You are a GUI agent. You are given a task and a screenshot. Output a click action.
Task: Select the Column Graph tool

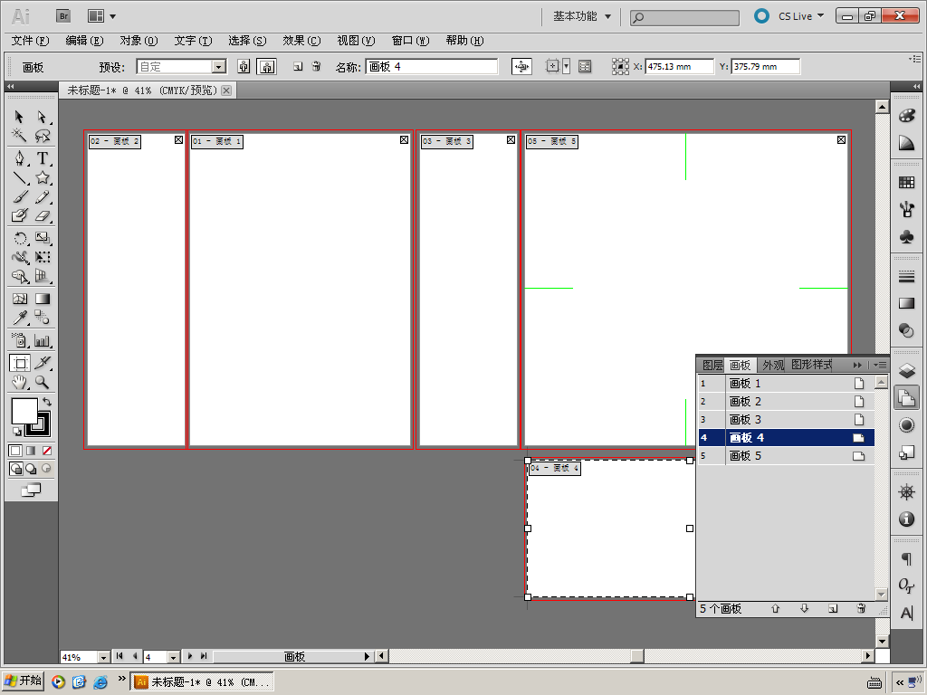tap(42, 340)
